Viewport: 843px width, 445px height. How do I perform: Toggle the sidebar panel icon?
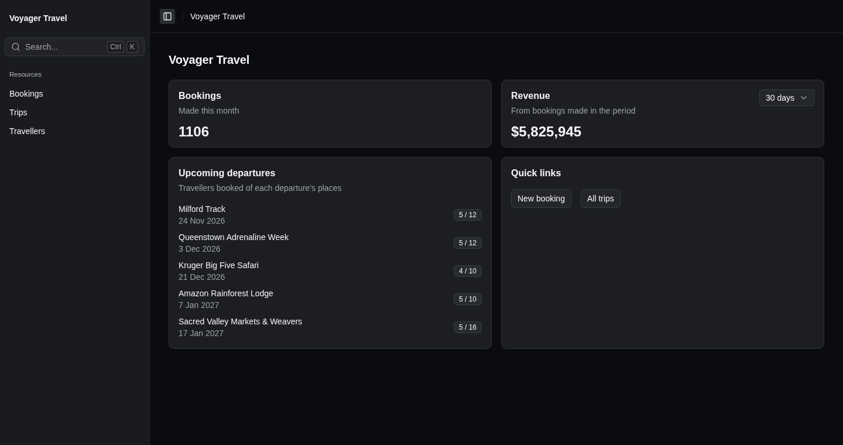(x=167, y=16)
